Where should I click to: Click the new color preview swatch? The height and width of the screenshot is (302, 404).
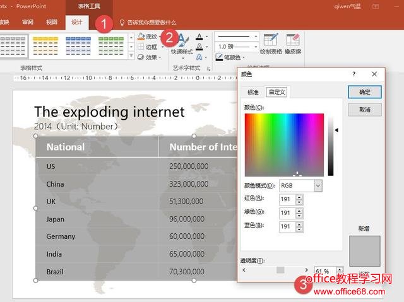365,251
